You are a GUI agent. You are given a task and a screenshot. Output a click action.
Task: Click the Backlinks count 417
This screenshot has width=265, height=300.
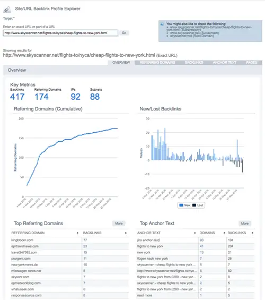coord(17,97)
